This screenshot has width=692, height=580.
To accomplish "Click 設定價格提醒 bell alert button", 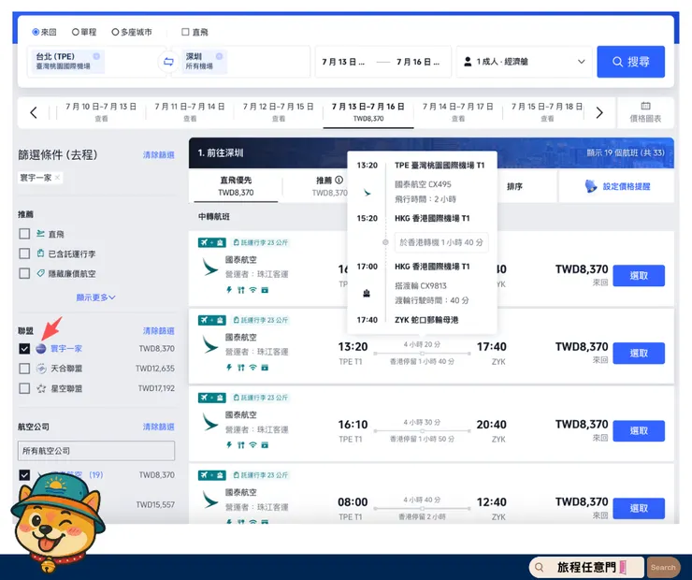I will tap(617, 186).
